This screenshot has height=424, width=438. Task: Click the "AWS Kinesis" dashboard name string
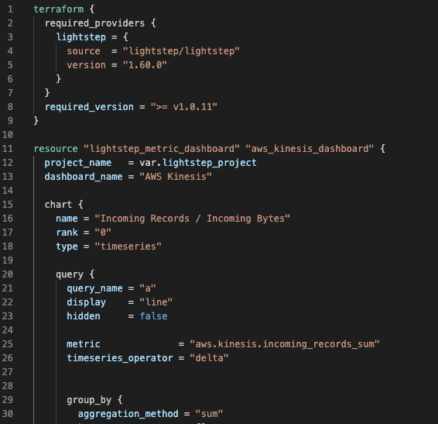176,177
